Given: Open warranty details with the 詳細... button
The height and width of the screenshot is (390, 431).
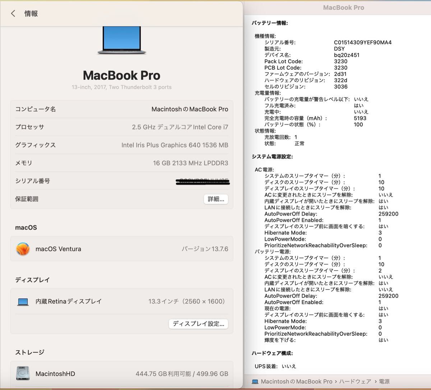Looking at the screenshot, I should point(216,199).
